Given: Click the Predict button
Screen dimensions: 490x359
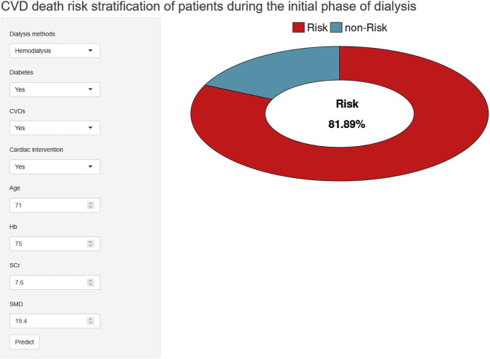Looking at the screenshot, I should click(x=25, y=342).
